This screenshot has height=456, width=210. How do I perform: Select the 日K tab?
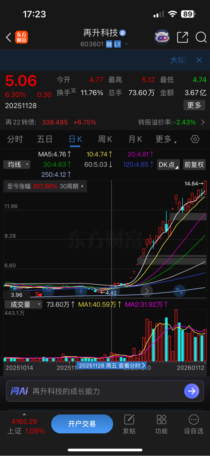coord(75,139)
